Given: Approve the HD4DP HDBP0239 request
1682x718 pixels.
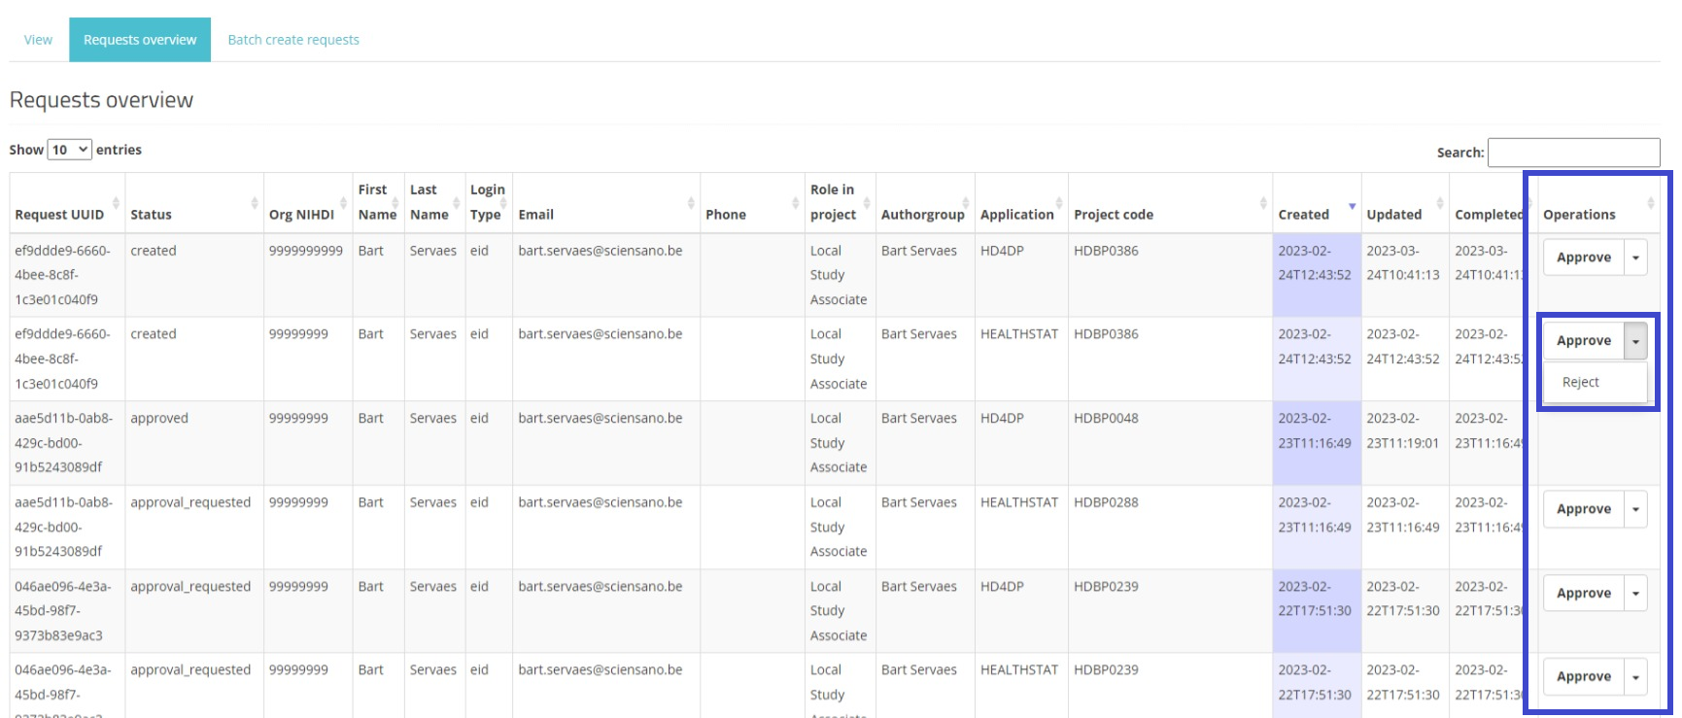Looking at the screenshot, I should pyautogui.click(x=1583, y=593).
